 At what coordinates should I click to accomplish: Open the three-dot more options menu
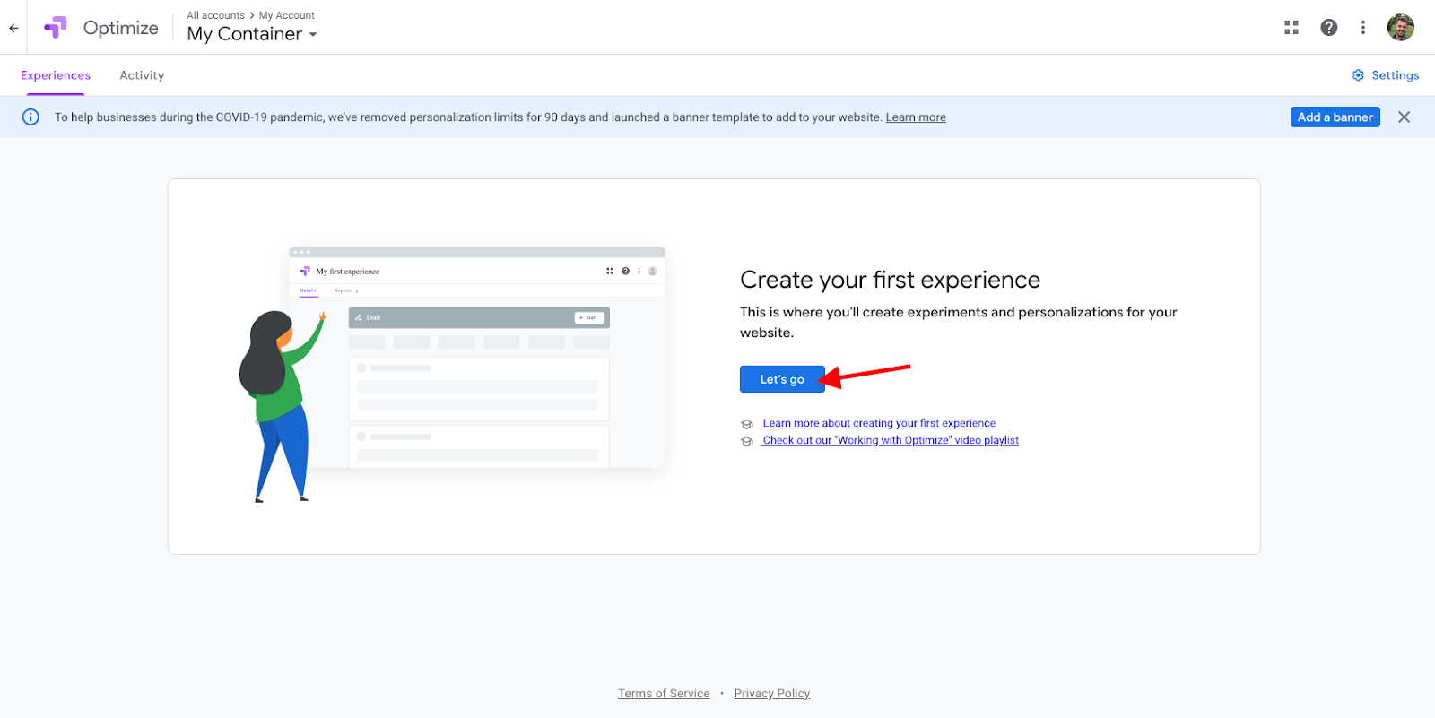1363,28
